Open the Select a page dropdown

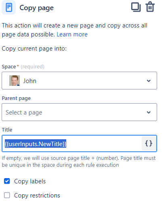coord(79,112)
